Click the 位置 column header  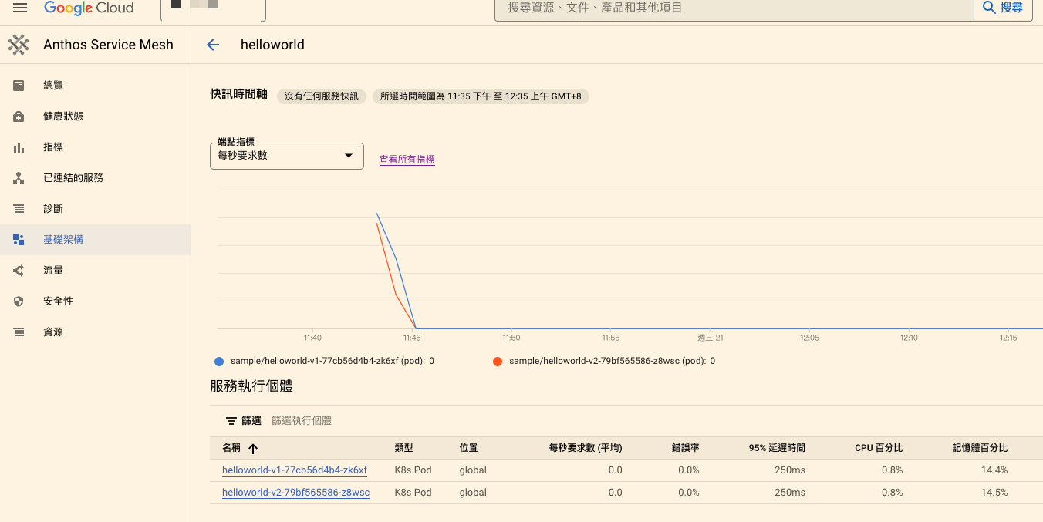pos(468,448)
